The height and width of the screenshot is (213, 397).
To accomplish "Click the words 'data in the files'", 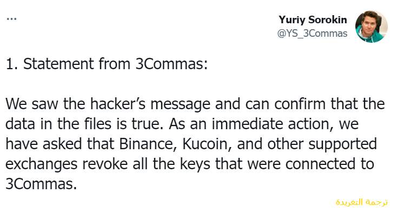I will coord(58,124).
